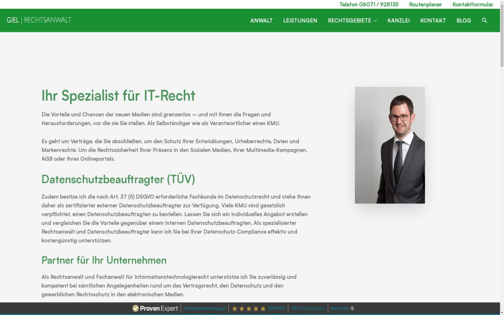Open the KONTAKT navigation entry
Image resolution: width=504 pixels, height=315 pixels.
tap(433, 20)
